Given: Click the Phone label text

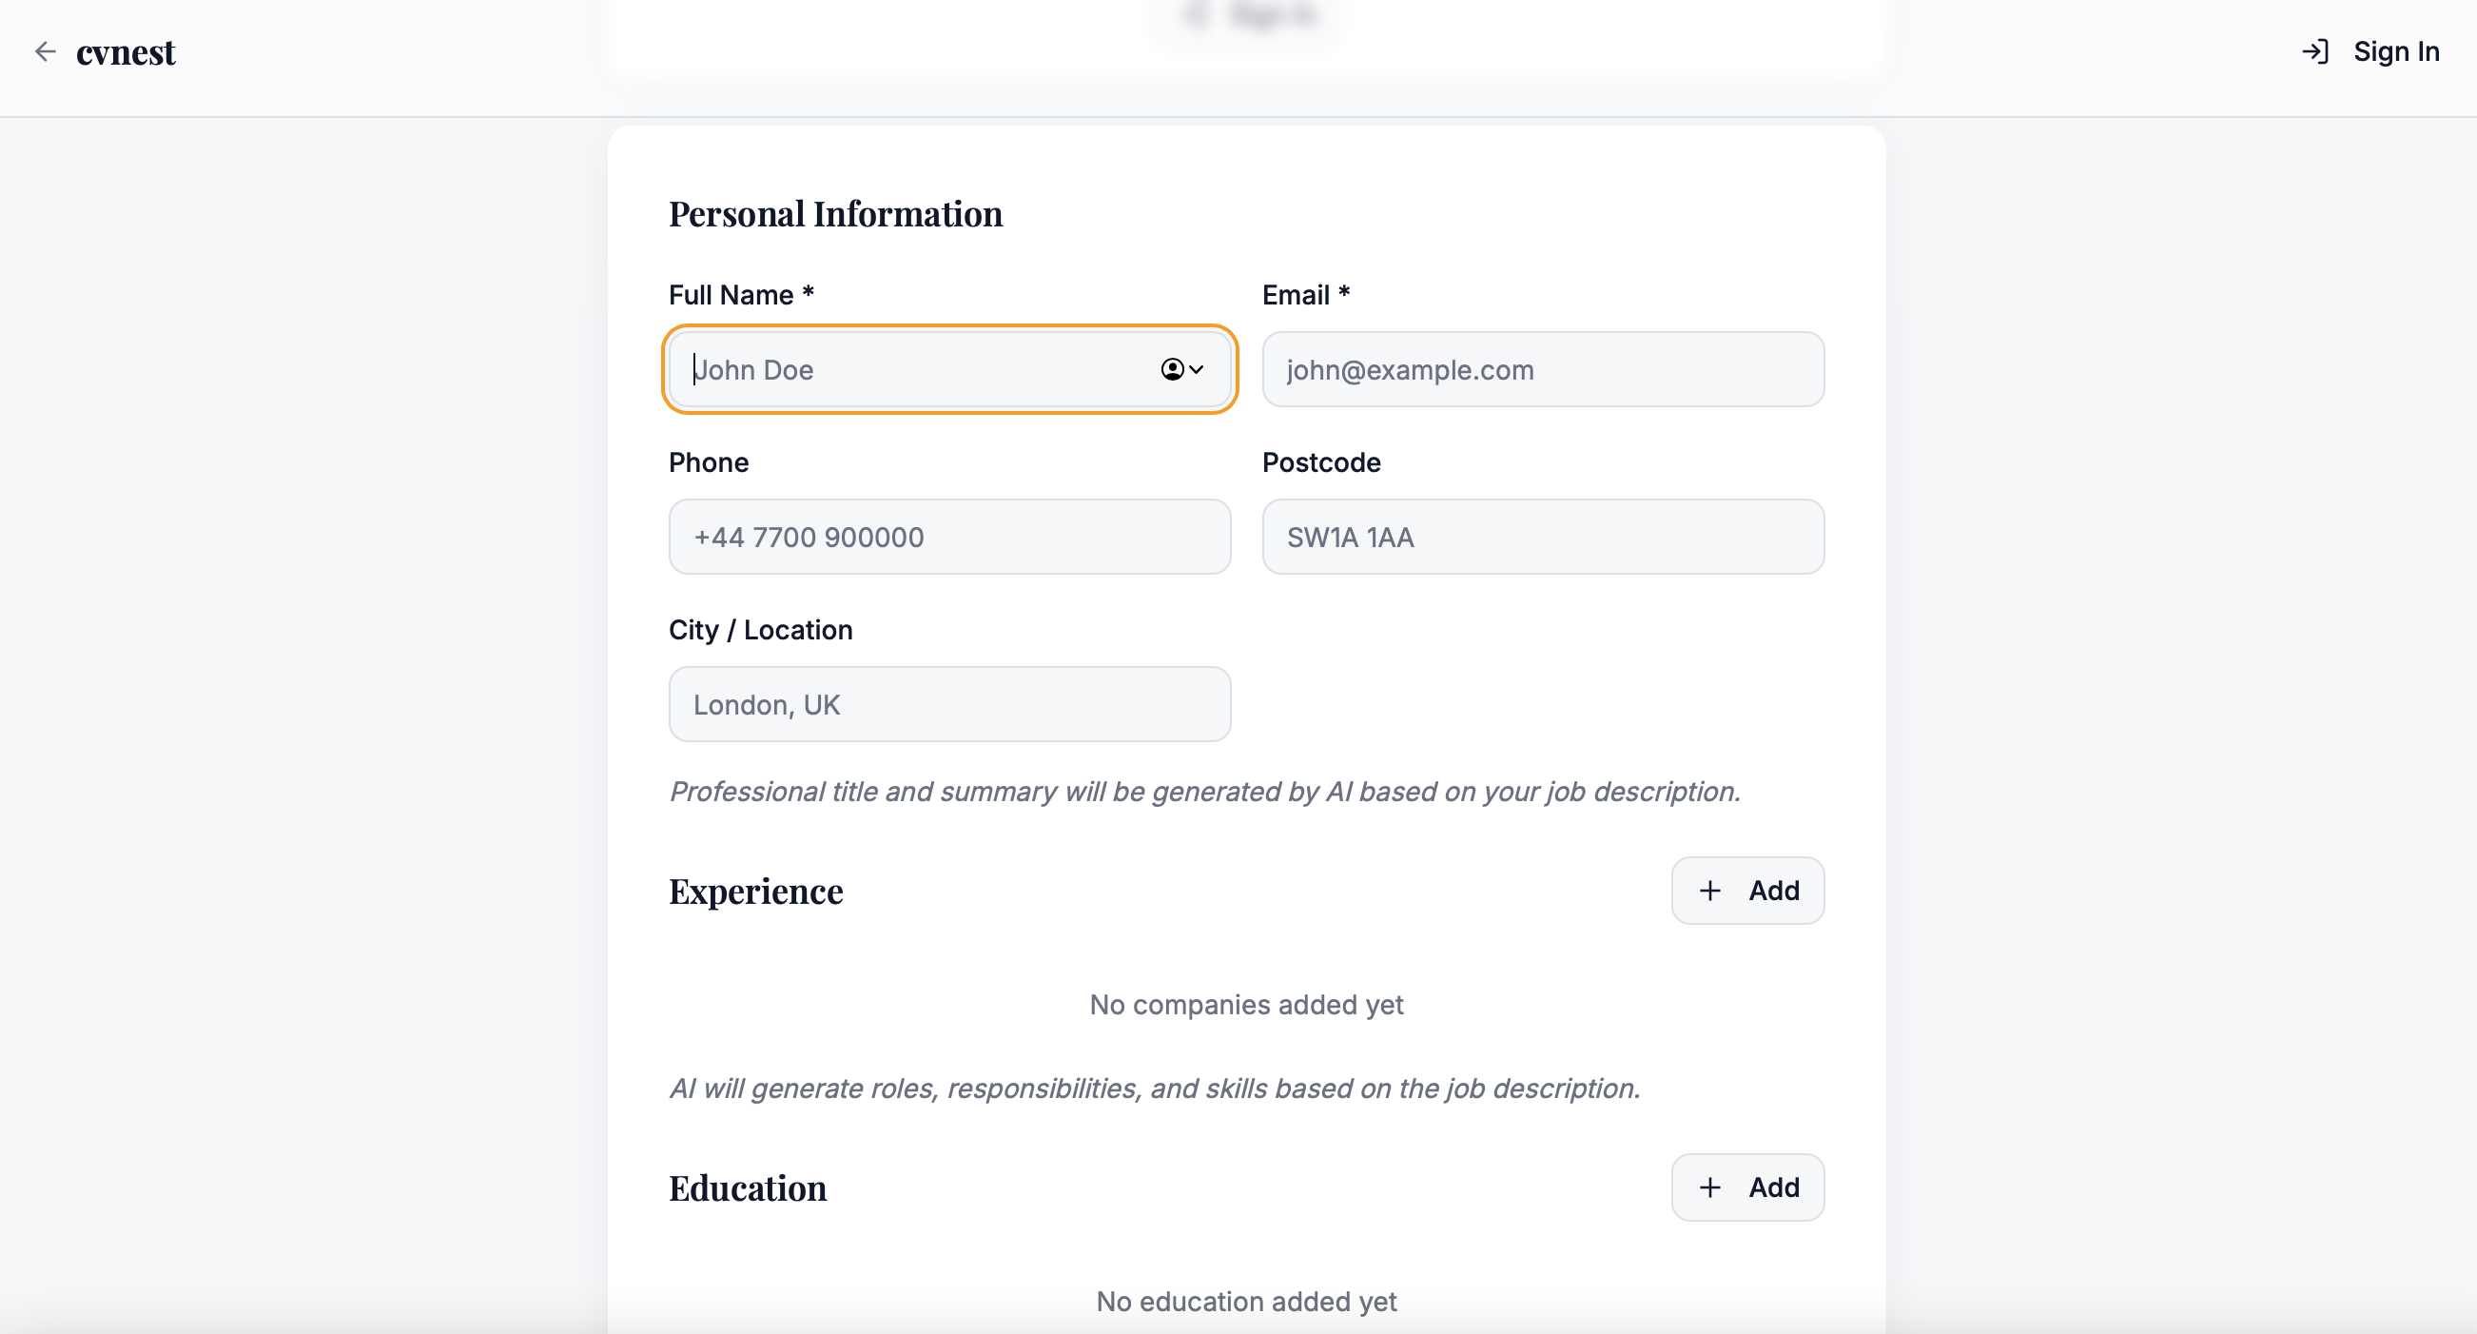Looking at the screenshot, I should pos(709,462).
